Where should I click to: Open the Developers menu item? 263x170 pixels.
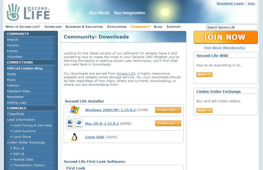117,27
